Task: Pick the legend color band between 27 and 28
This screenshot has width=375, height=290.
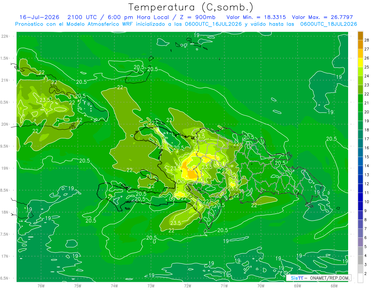Action: point(360,44)
